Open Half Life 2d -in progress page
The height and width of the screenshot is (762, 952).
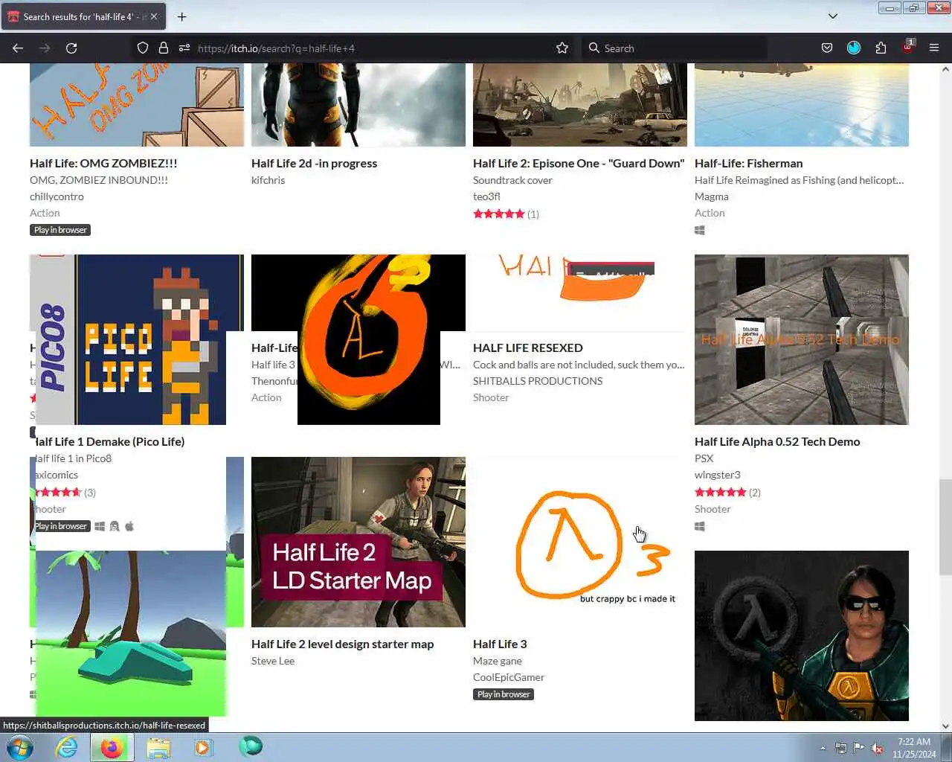click(x=314, y=163)
